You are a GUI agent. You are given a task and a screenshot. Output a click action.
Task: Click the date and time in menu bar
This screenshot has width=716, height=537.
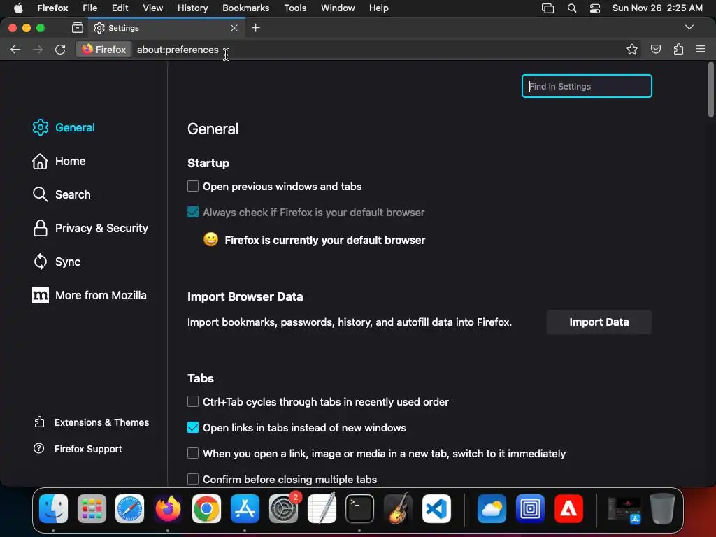(657, 8)
